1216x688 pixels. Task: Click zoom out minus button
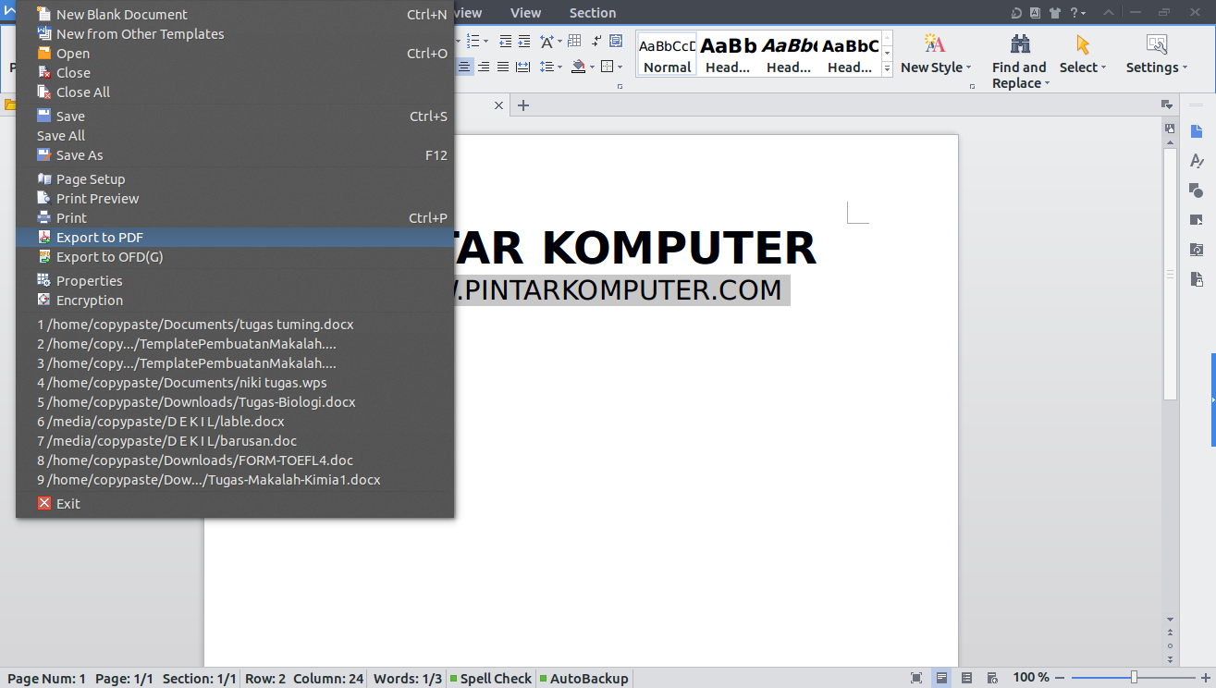(1061, 678)
